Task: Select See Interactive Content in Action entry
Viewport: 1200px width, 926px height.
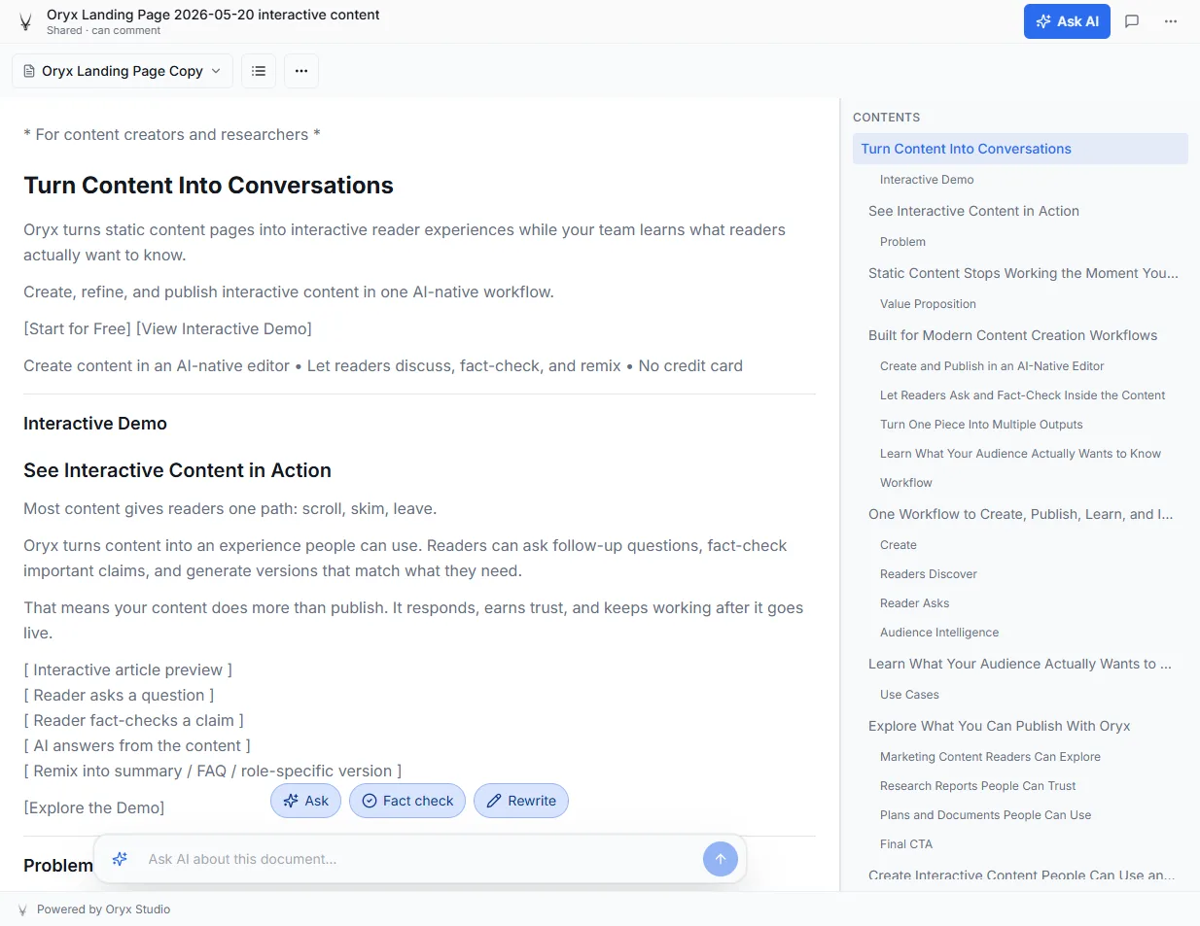Action: (973, 211)
